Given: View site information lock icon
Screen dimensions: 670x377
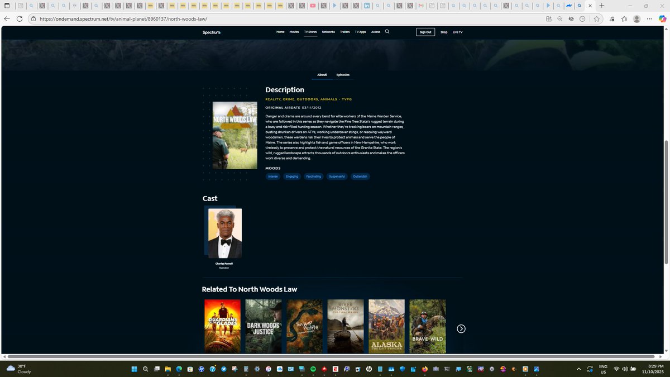Looking at the screenshot, I should coord(33,18).
